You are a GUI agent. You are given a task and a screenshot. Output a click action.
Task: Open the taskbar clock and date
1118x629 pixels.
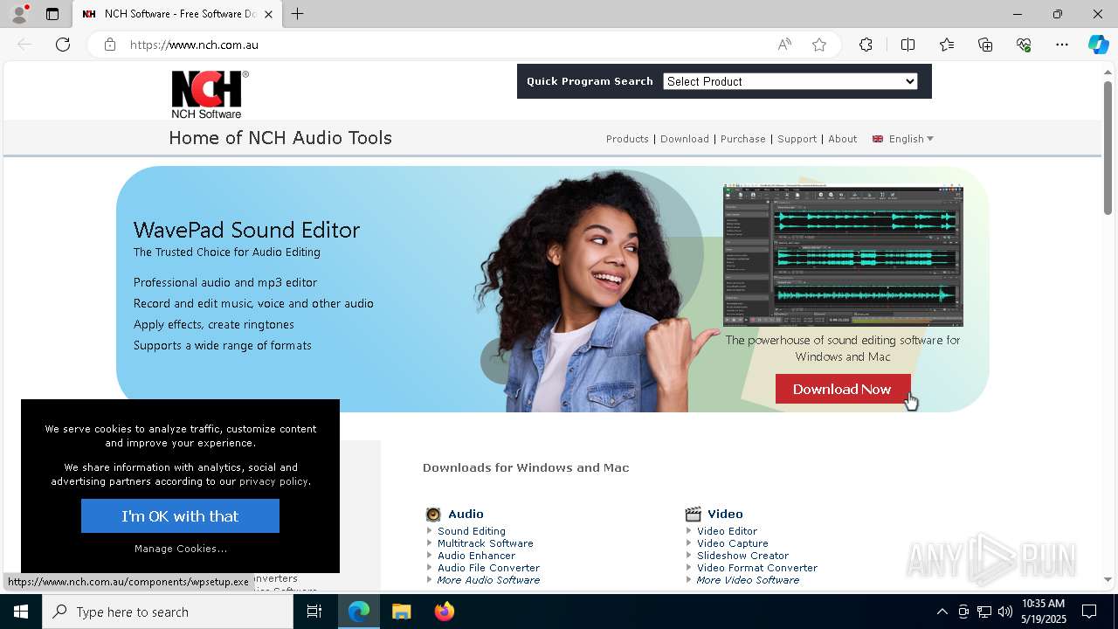coord(1044,612)
